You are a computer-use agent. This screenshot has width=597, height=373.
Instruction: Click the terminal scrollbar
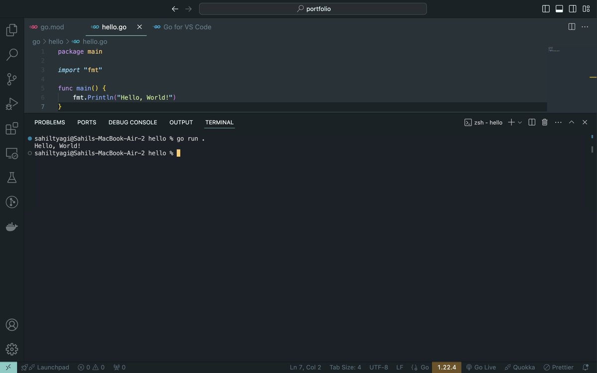click(x=592, y=149)
